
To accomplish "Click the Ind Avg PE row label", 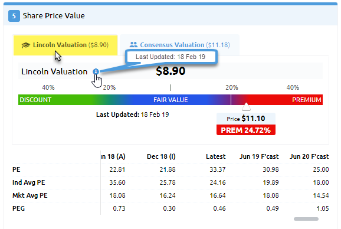I will point(29,182).
